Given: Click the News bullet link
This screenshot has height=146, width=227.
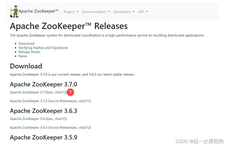Looking at the screenshot, I should (x=22, y=56).
